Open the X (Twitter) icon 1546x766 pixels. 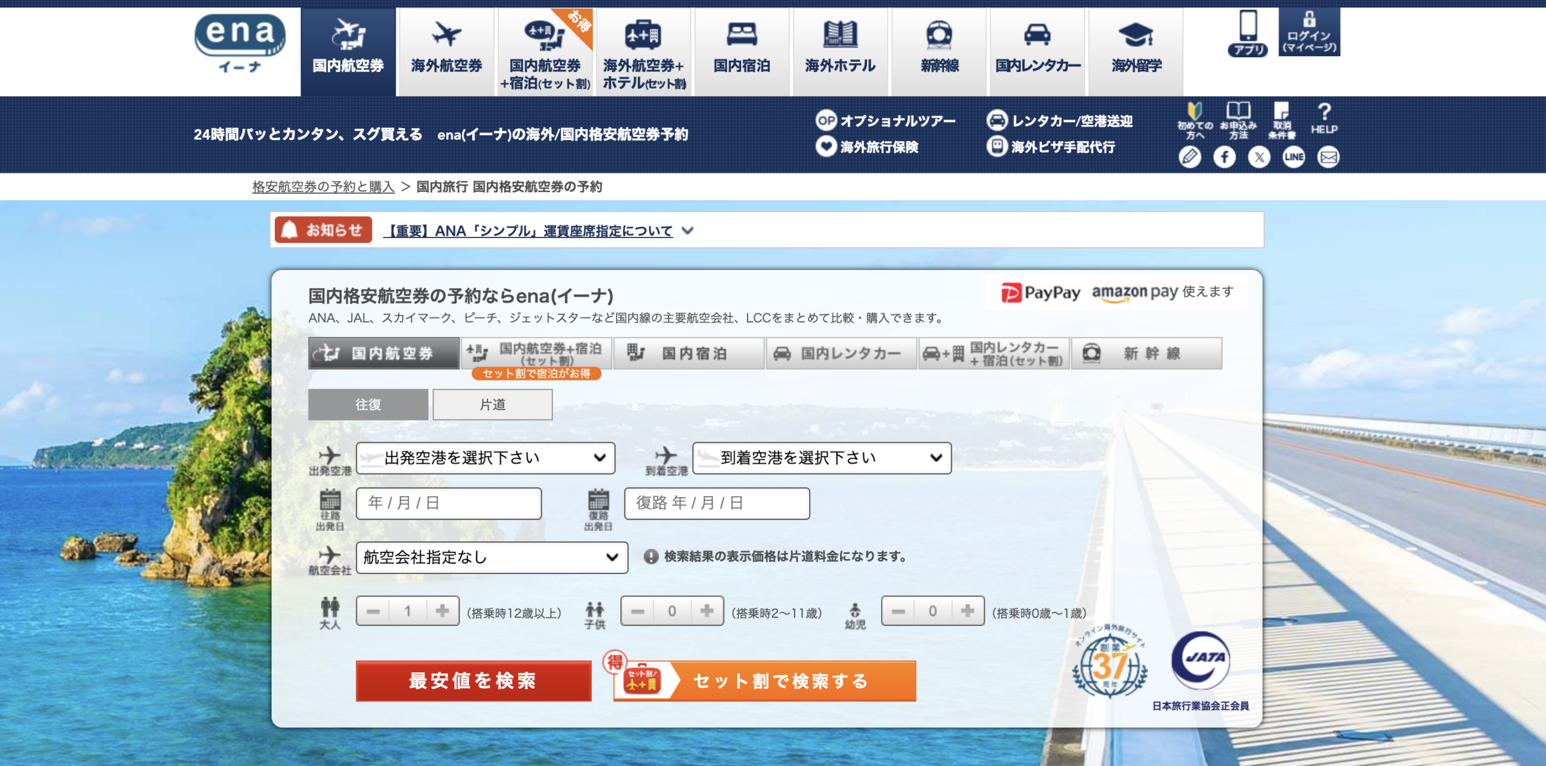point(1259,158)
